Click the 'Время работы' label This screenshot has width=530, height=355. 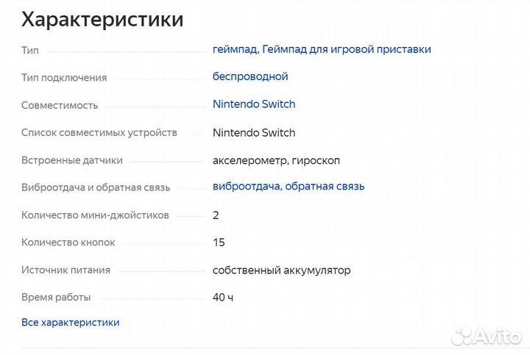pyautogui.click(x=56, y=297)
